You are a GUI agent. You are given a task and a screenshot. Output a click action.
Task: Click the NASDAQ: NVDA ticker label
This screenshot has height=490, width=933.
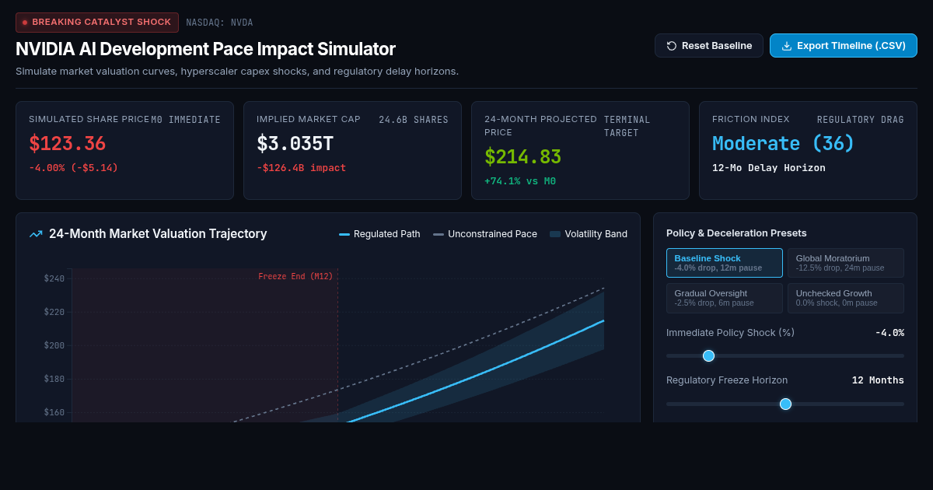pyautogui.click(x=219, y=23)
